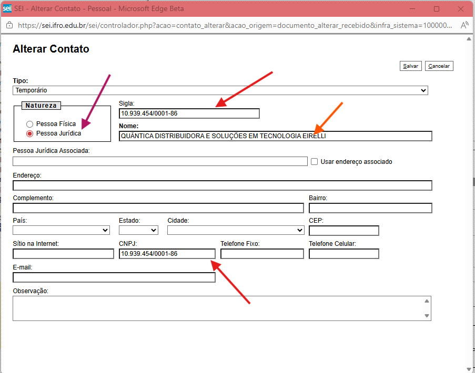Click the lock icon in address bar
The width and height of the screenshot is (475, 373).
tap(9, 25)
